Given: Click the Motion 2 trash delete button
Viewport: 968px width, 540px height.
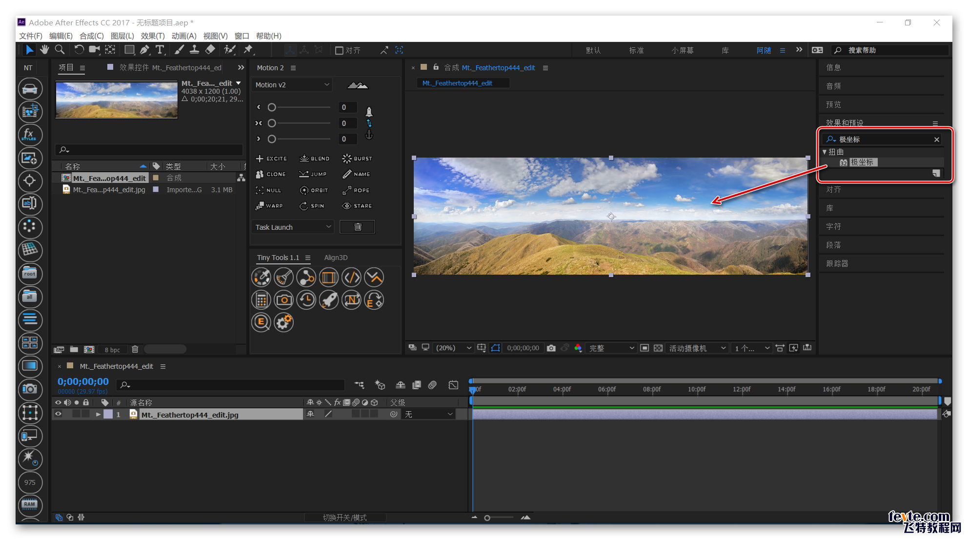Looking at the screenshot, I should 357,227.
